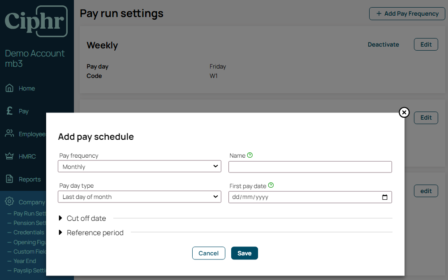Close the Add pay schedule dialog

(x=404, y=112)
